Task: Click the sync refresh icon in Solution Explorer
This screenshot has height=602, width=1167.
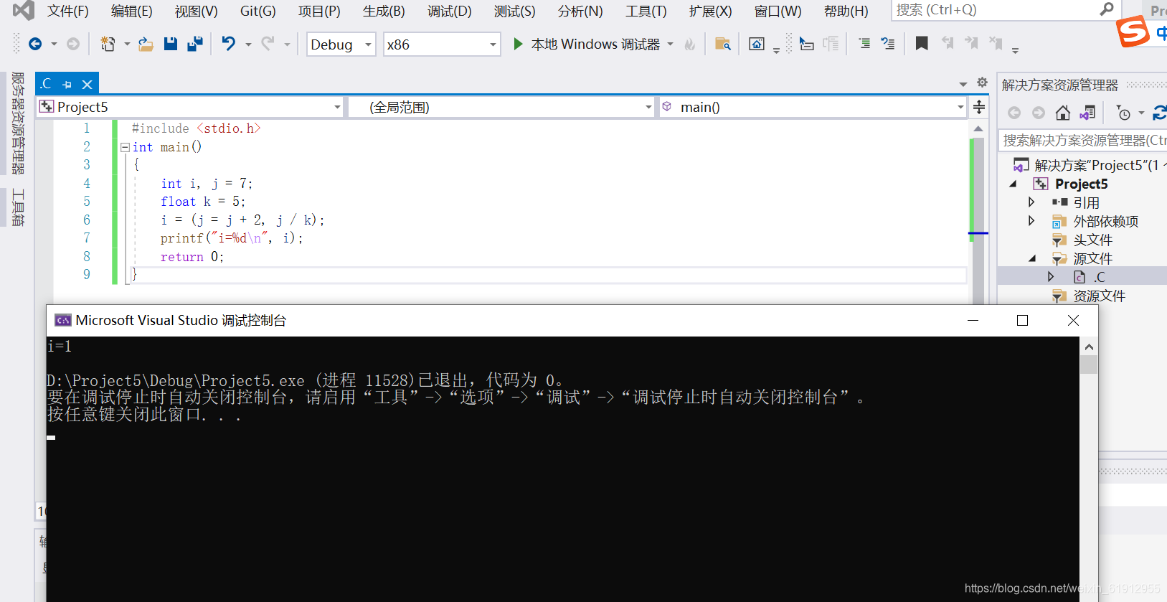Action: coord(1159,113)
